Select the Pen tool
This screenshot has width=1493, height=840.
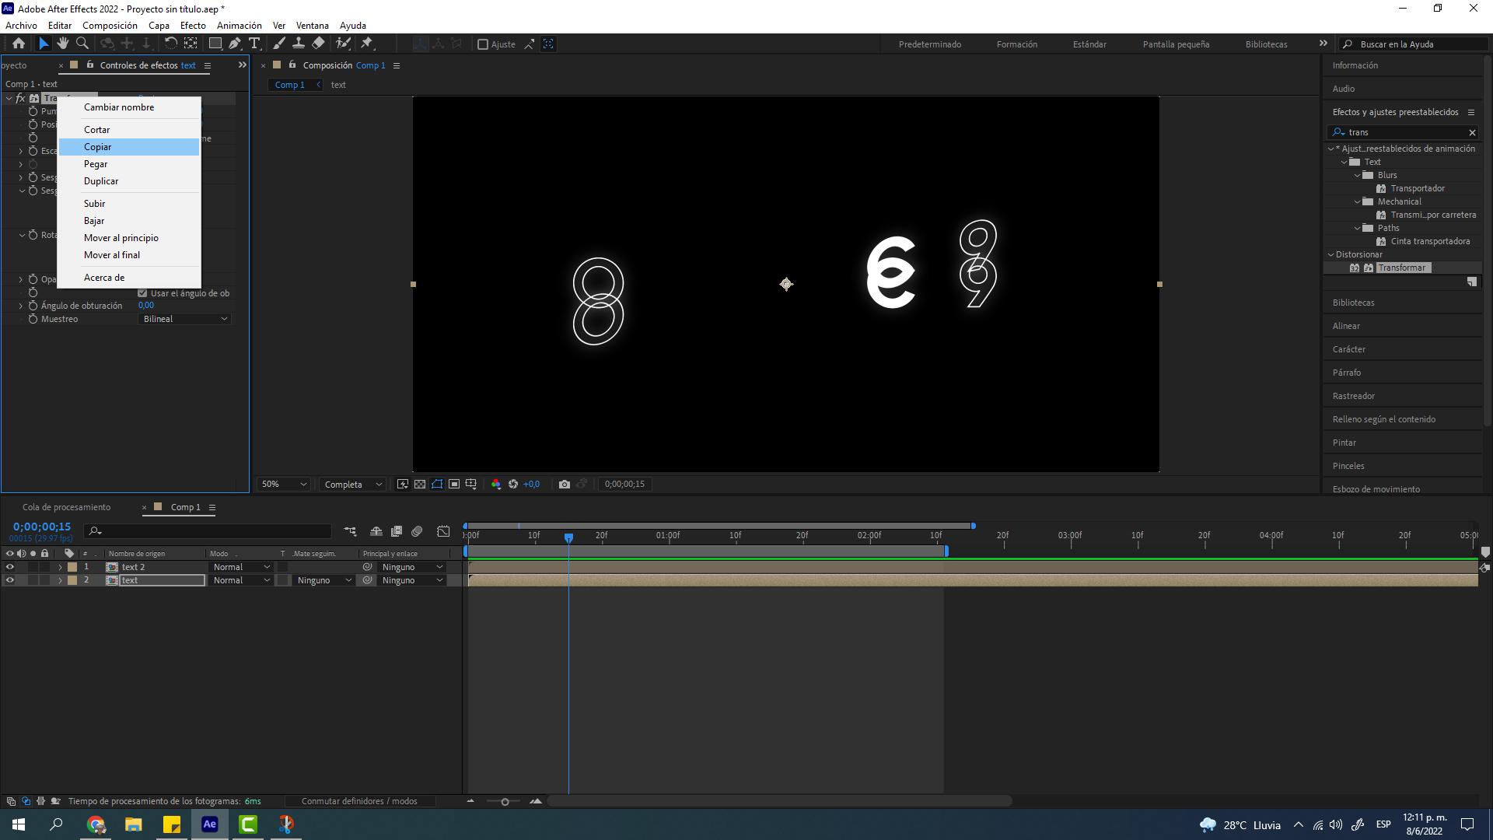coord(235,44)
